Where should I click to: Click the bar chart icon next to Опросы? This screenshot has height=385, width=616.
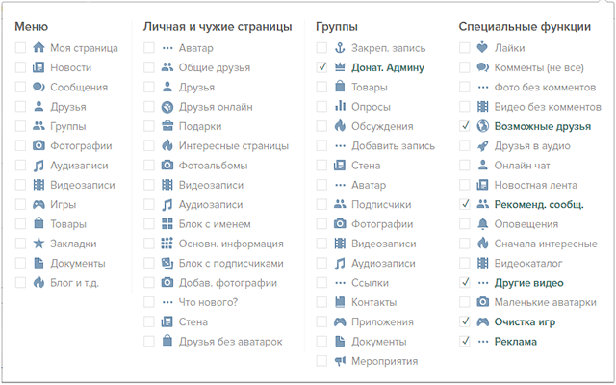(x=340, y=107)
